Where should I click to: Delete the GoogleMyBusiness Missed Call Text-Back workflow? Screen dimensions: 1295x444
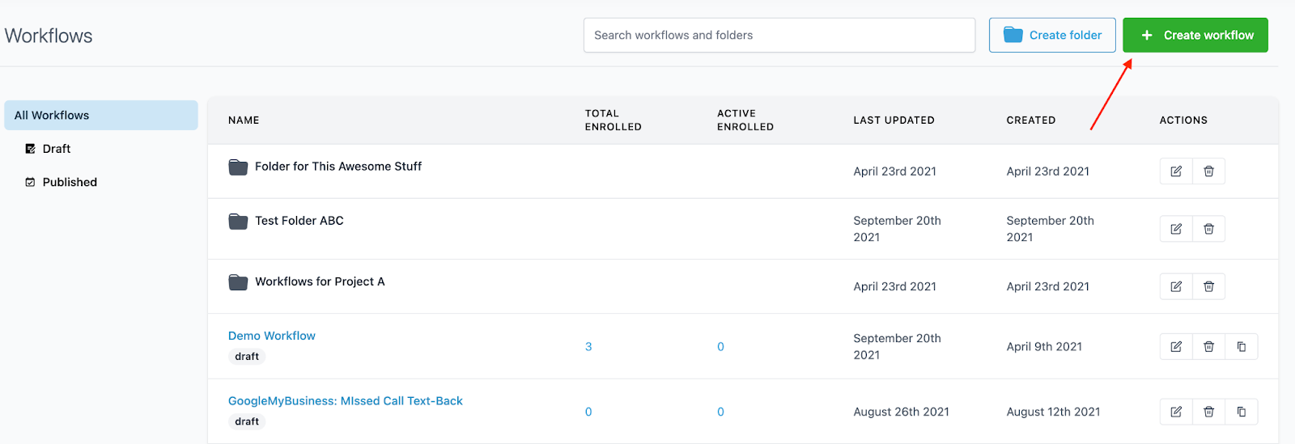pyautogui.click(x=1208, y=412)
